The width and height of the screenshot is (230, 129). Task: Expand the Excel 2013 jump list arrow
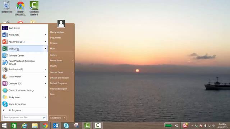(x=45, y=49)
